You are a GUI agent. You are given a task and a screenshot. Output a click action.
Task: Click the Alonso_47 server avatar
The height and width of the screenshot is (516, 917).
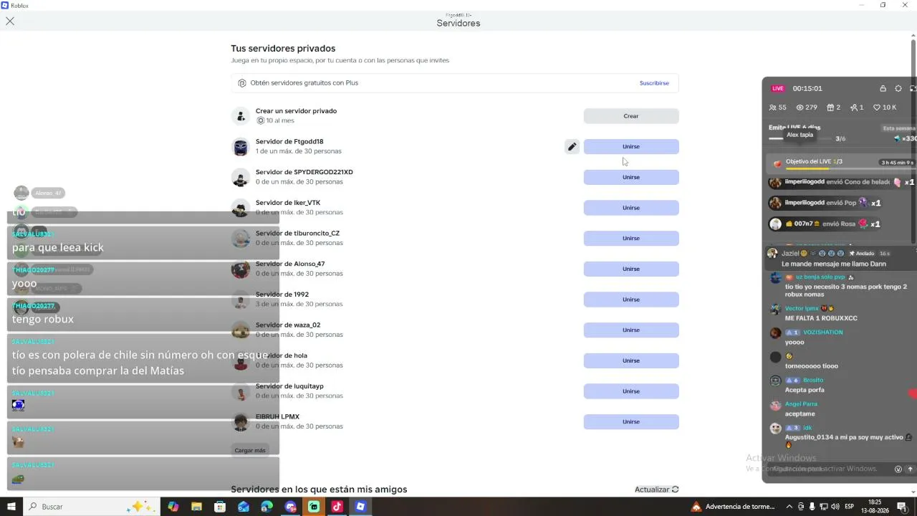pos(241,269)
